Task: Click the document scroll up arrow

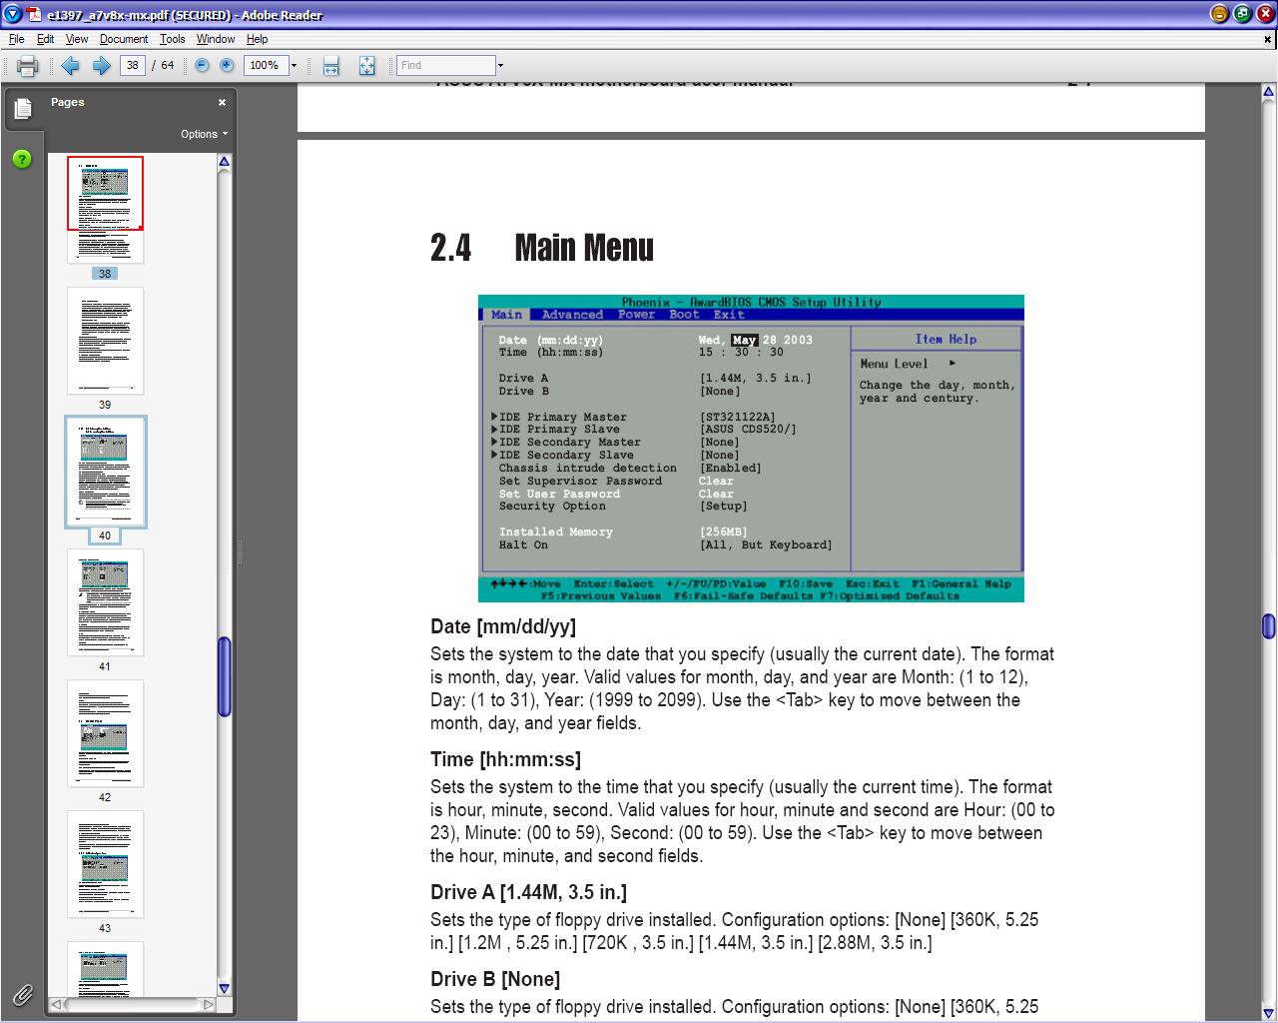Action: (x=1268, y=92)
